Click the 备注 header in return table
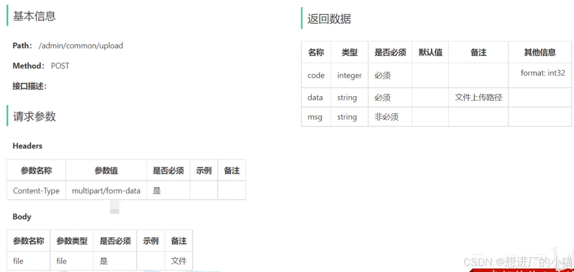The width and height of the screenshot is (574, 272). click(478, 52)
